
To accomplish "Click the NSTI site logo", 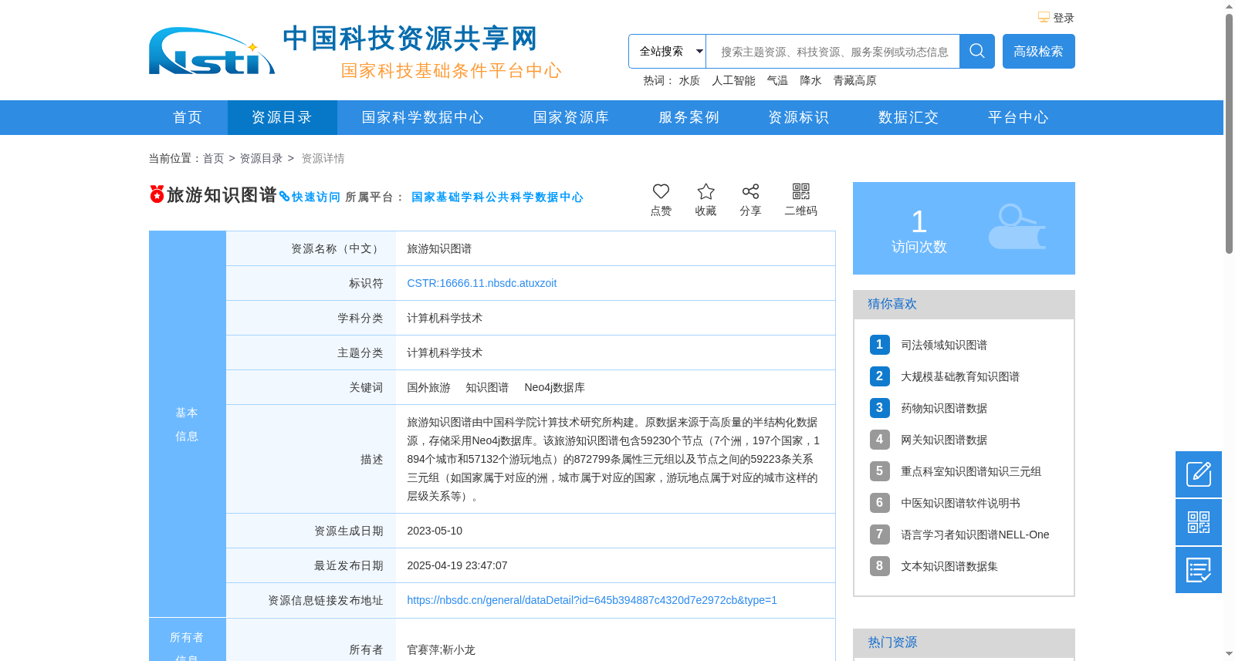I will coord(212,52).
